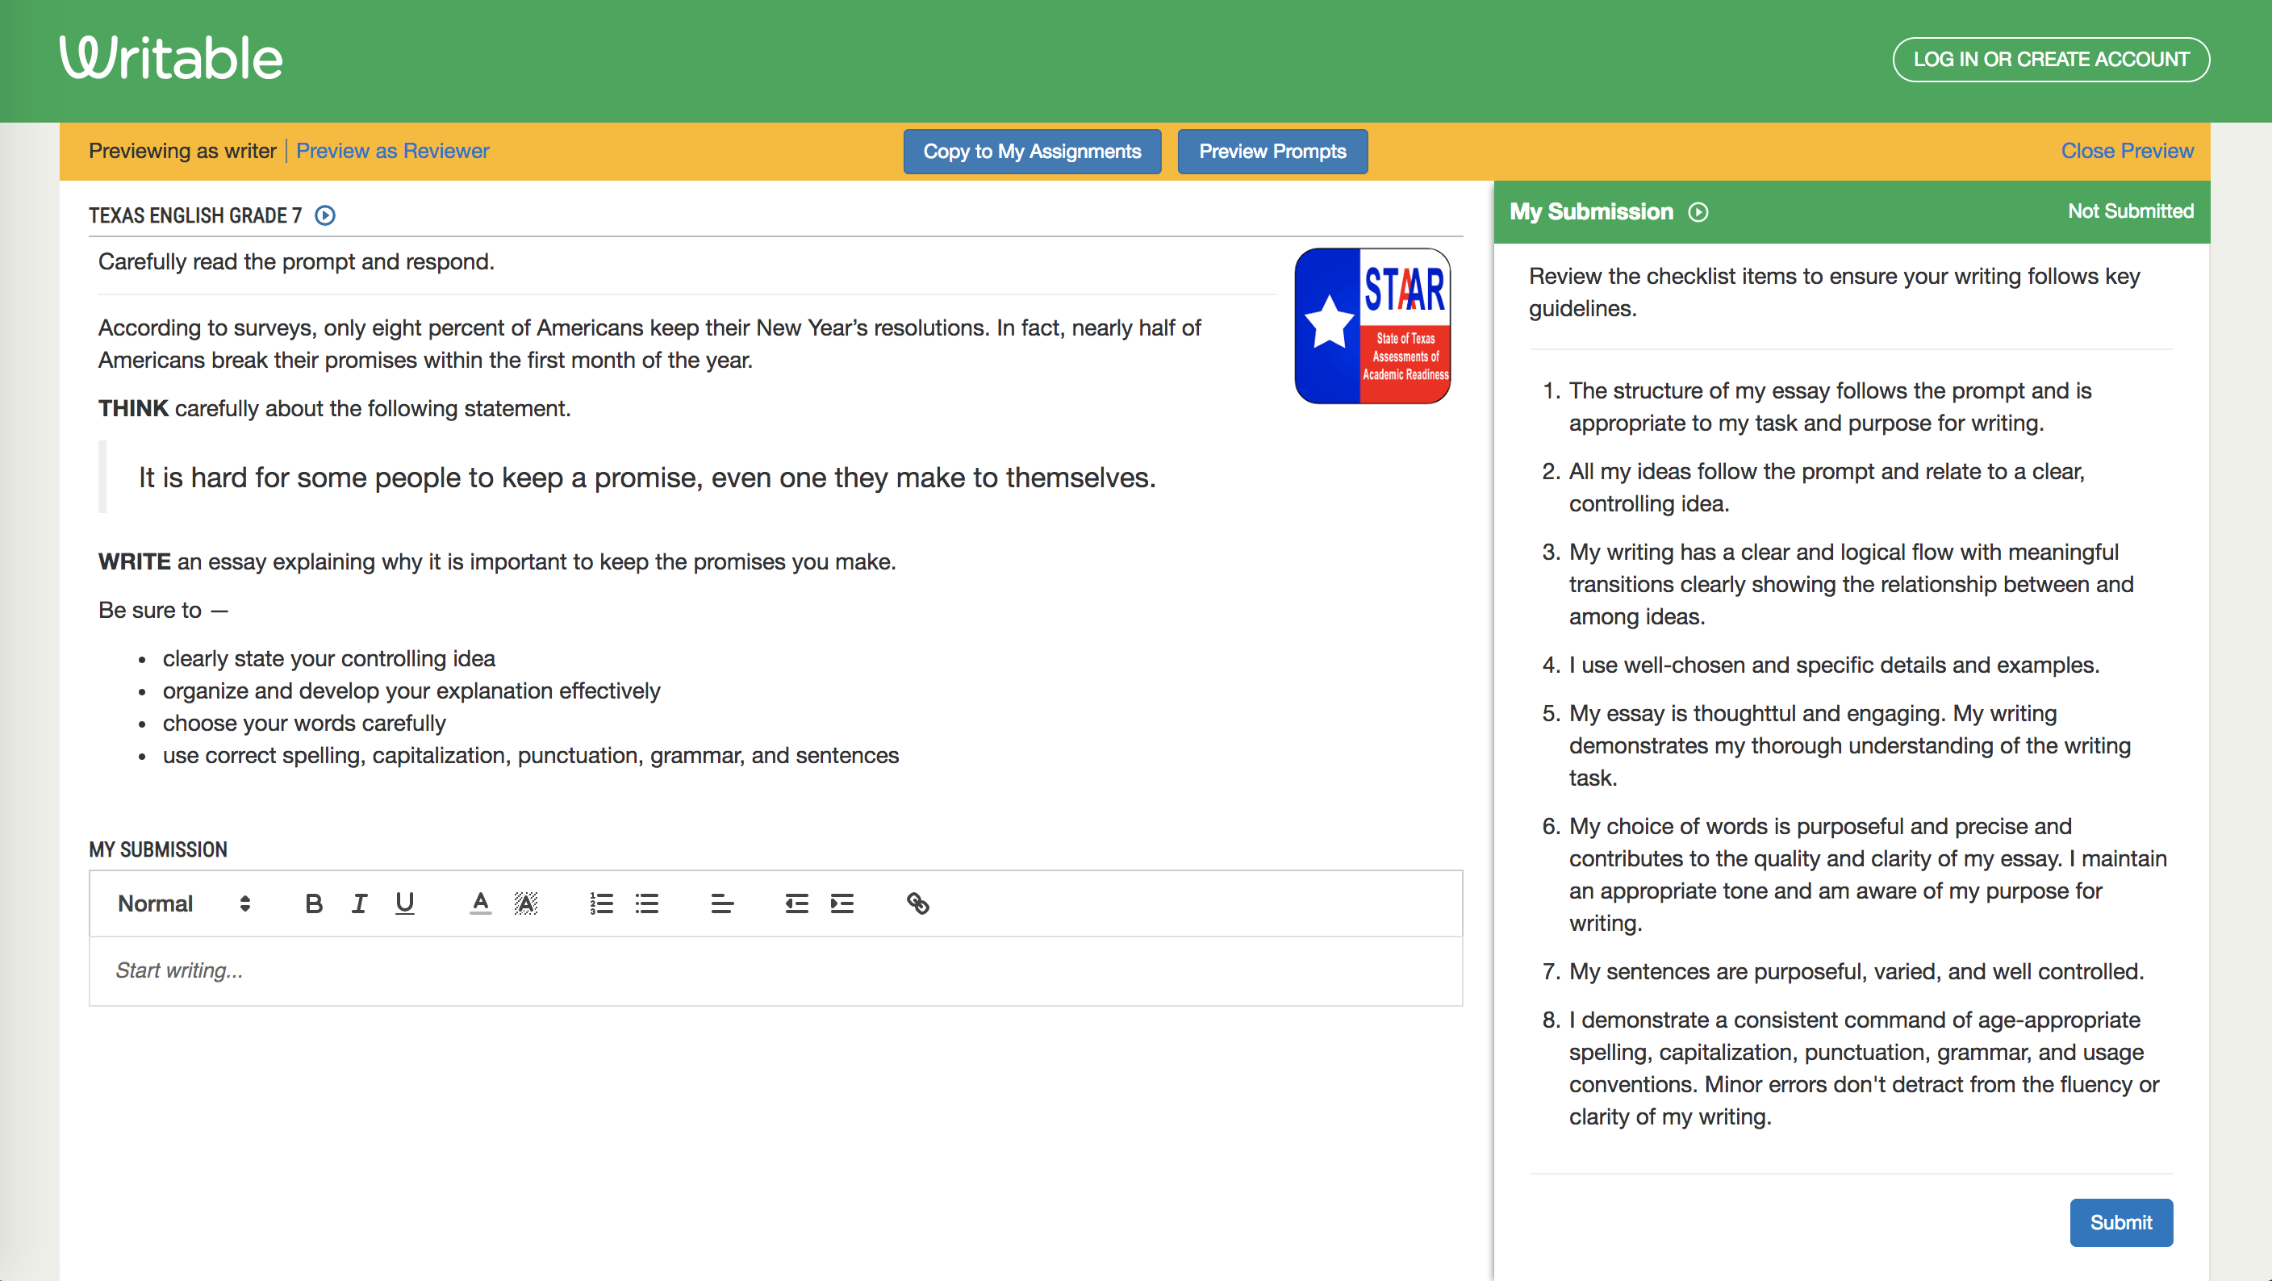
Task: Submit the completed essay
Action: coord(2119,1221)
